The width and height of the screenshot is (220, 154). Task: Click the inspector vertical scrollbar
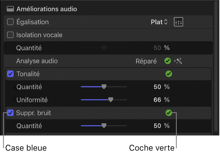(216, 67)
